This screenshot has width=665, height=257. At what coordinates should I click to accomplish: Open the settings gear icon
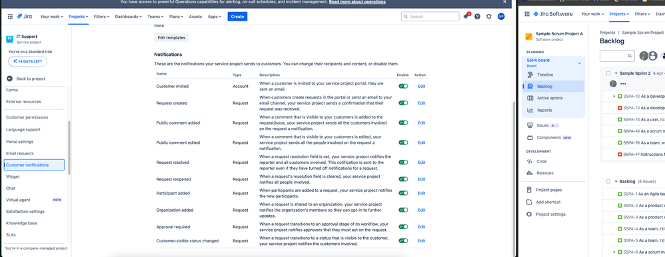(489, 17)
